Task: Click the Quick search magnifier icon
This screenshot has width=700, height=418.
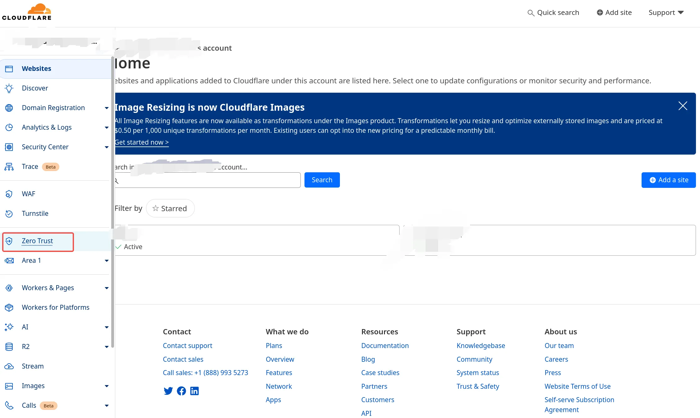Action: (x=531, y=13)
